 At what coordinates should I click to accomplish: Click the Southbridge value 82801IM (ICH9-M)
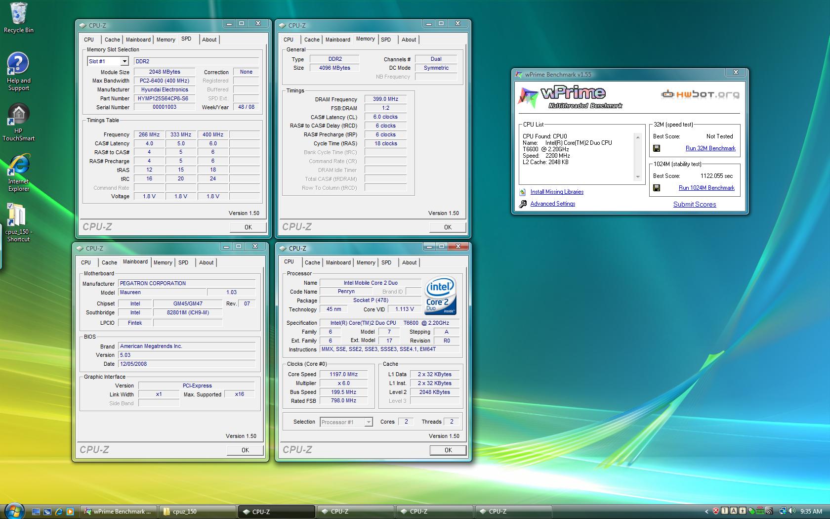pyautogui.click(x=188, y=312)
